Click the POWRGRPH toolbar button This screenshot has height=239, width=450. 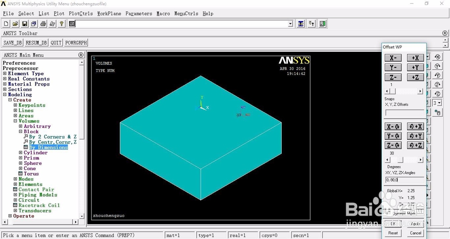click(x=76, y=43)
